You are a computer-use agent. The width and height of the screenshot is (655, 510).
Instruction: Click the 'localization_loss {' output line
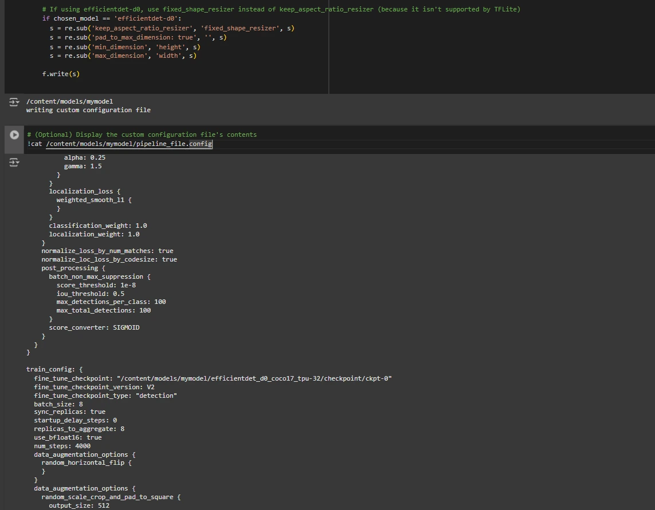pyautogui.click(x=84, y=191)
